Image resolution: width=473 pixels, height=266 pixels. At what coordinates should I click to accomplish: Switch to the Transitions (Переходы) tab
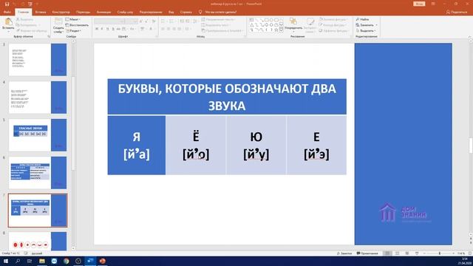point(83,12)
